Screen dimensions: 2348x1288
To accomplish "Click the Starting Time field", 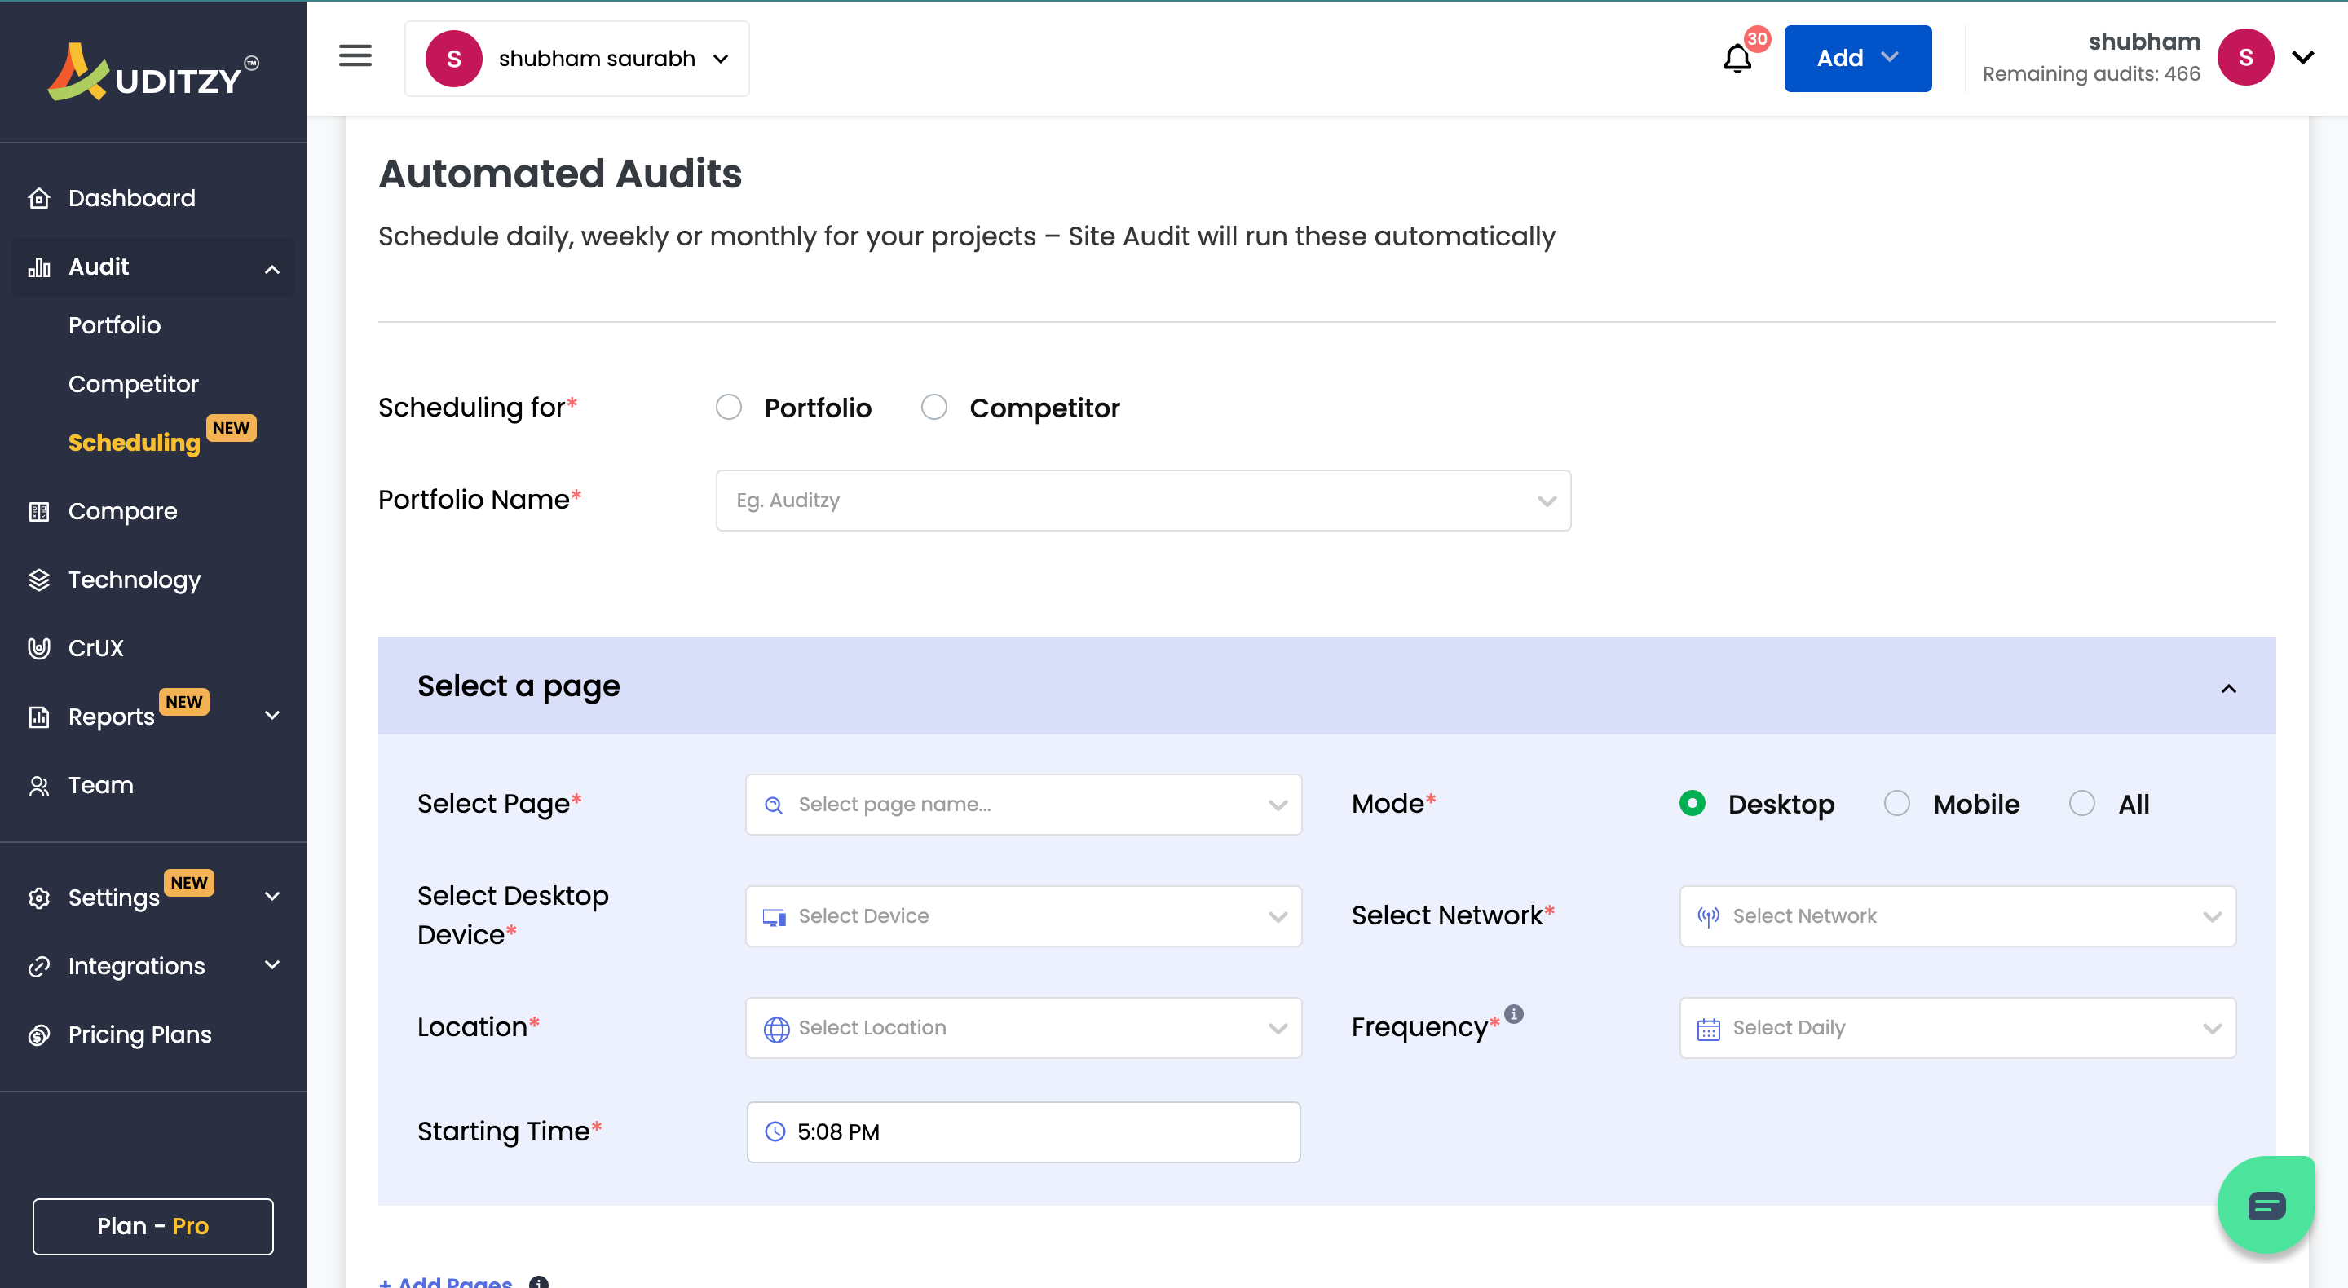I will (1022, 1131).
